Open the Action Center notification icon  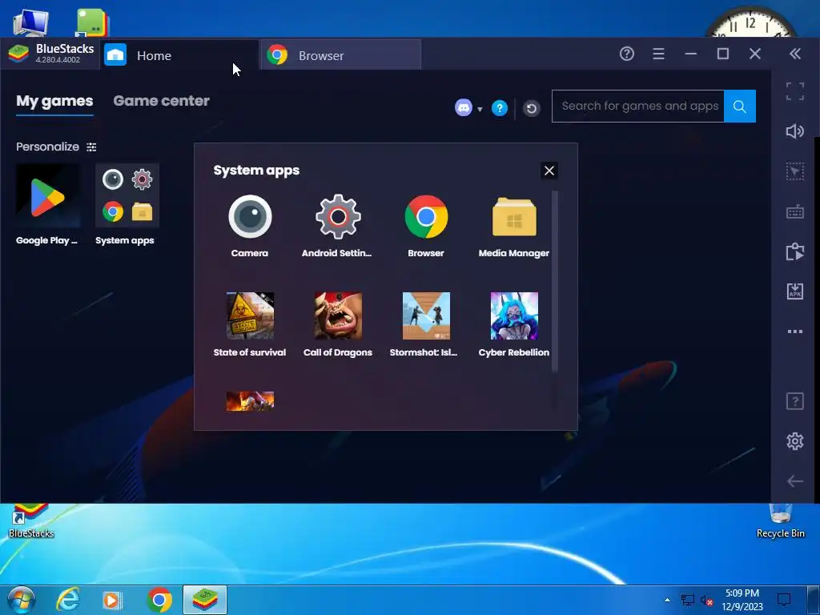click(x=784, y=600)
